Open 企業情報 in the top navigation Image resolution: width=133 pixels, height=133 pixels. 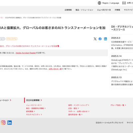68,10
